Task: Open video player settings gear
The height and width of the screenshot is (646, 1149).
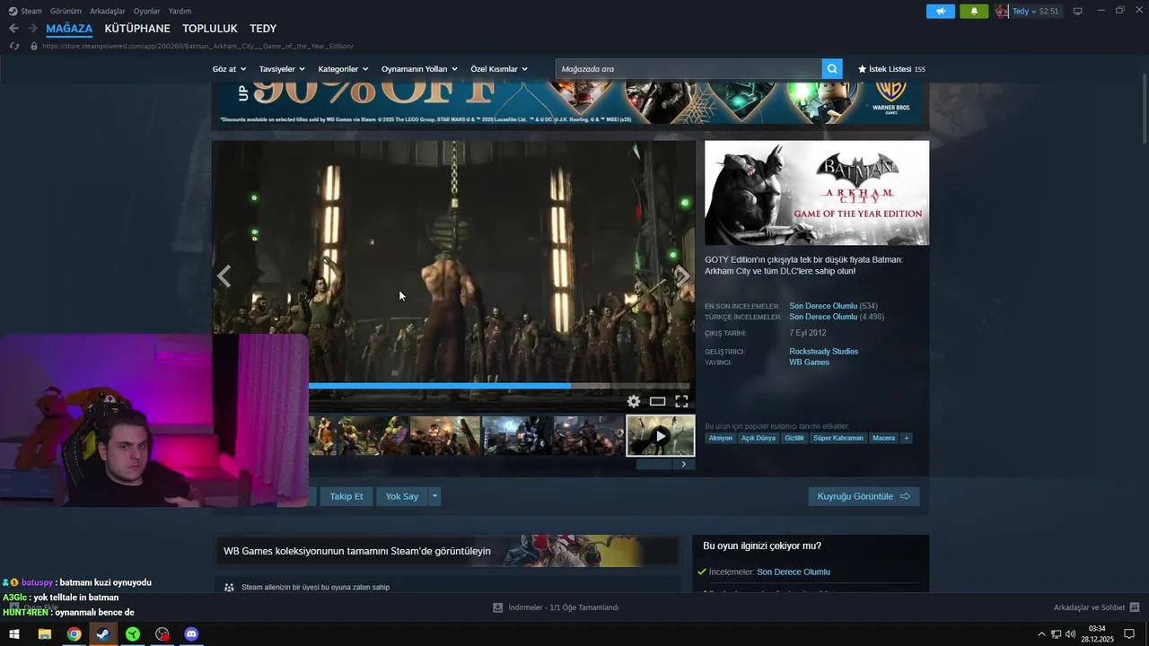Action: (x=634, y=401)
